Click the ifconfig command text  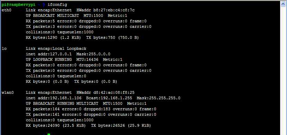click(57, 4)
